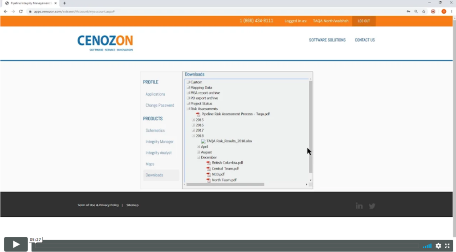Image resolution: width=456 pixels, height=252 pixels.
Task: Click the TAQA Risk_Results_2018.xlsx file icon
Action: (203, 141)
